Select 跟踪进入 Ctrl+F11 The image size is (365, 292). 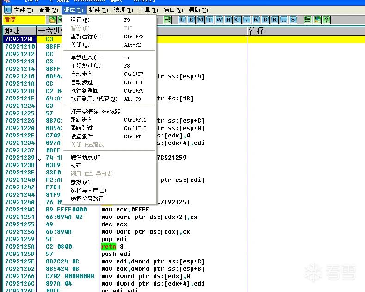click(109, 120)
